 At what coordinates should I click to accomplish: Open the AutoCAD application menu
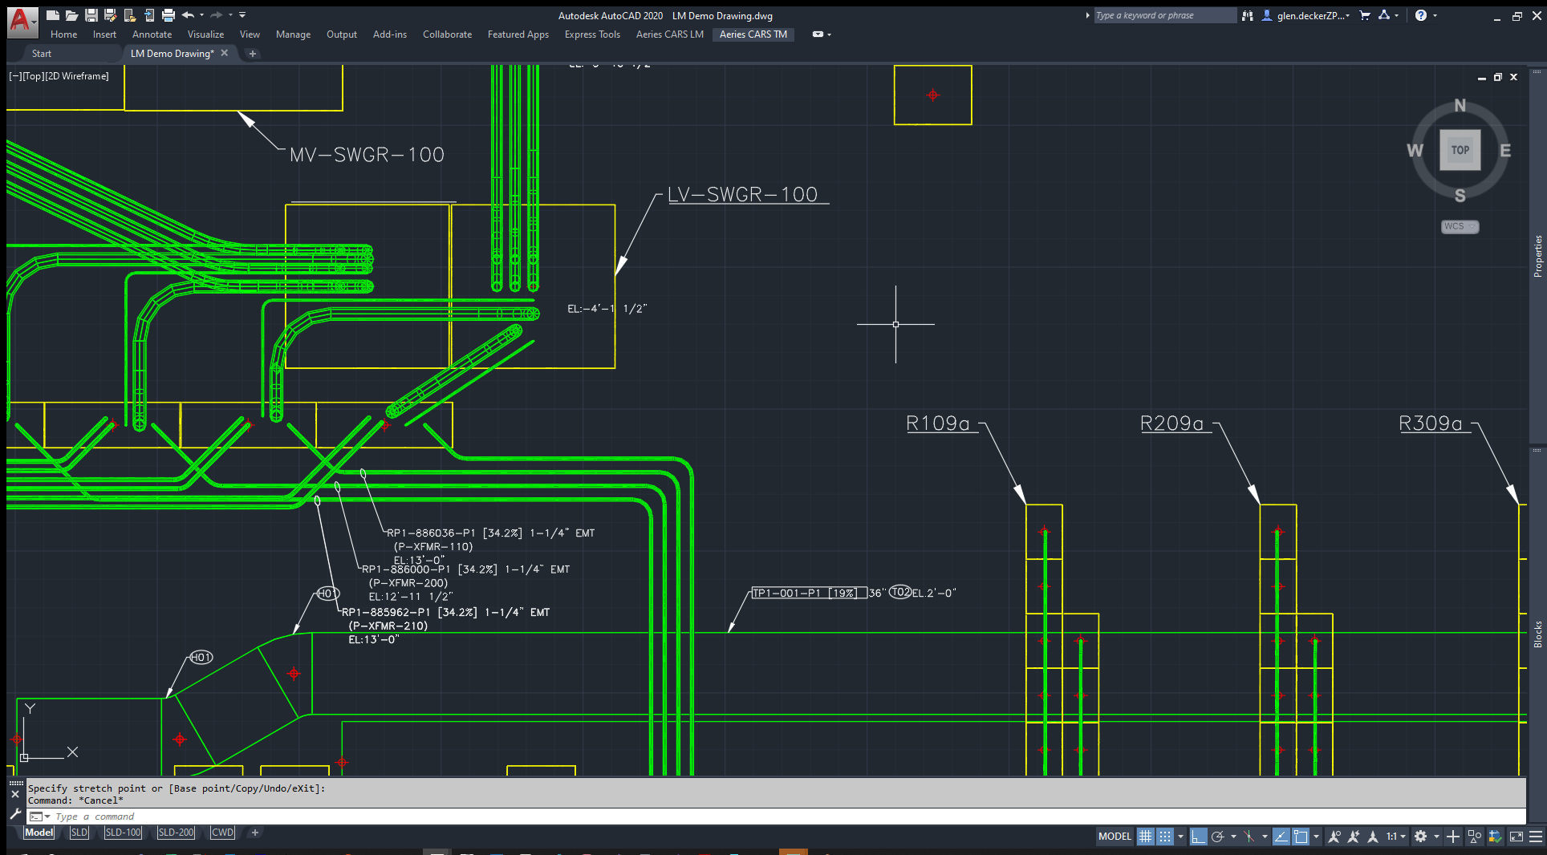(22, 21)
